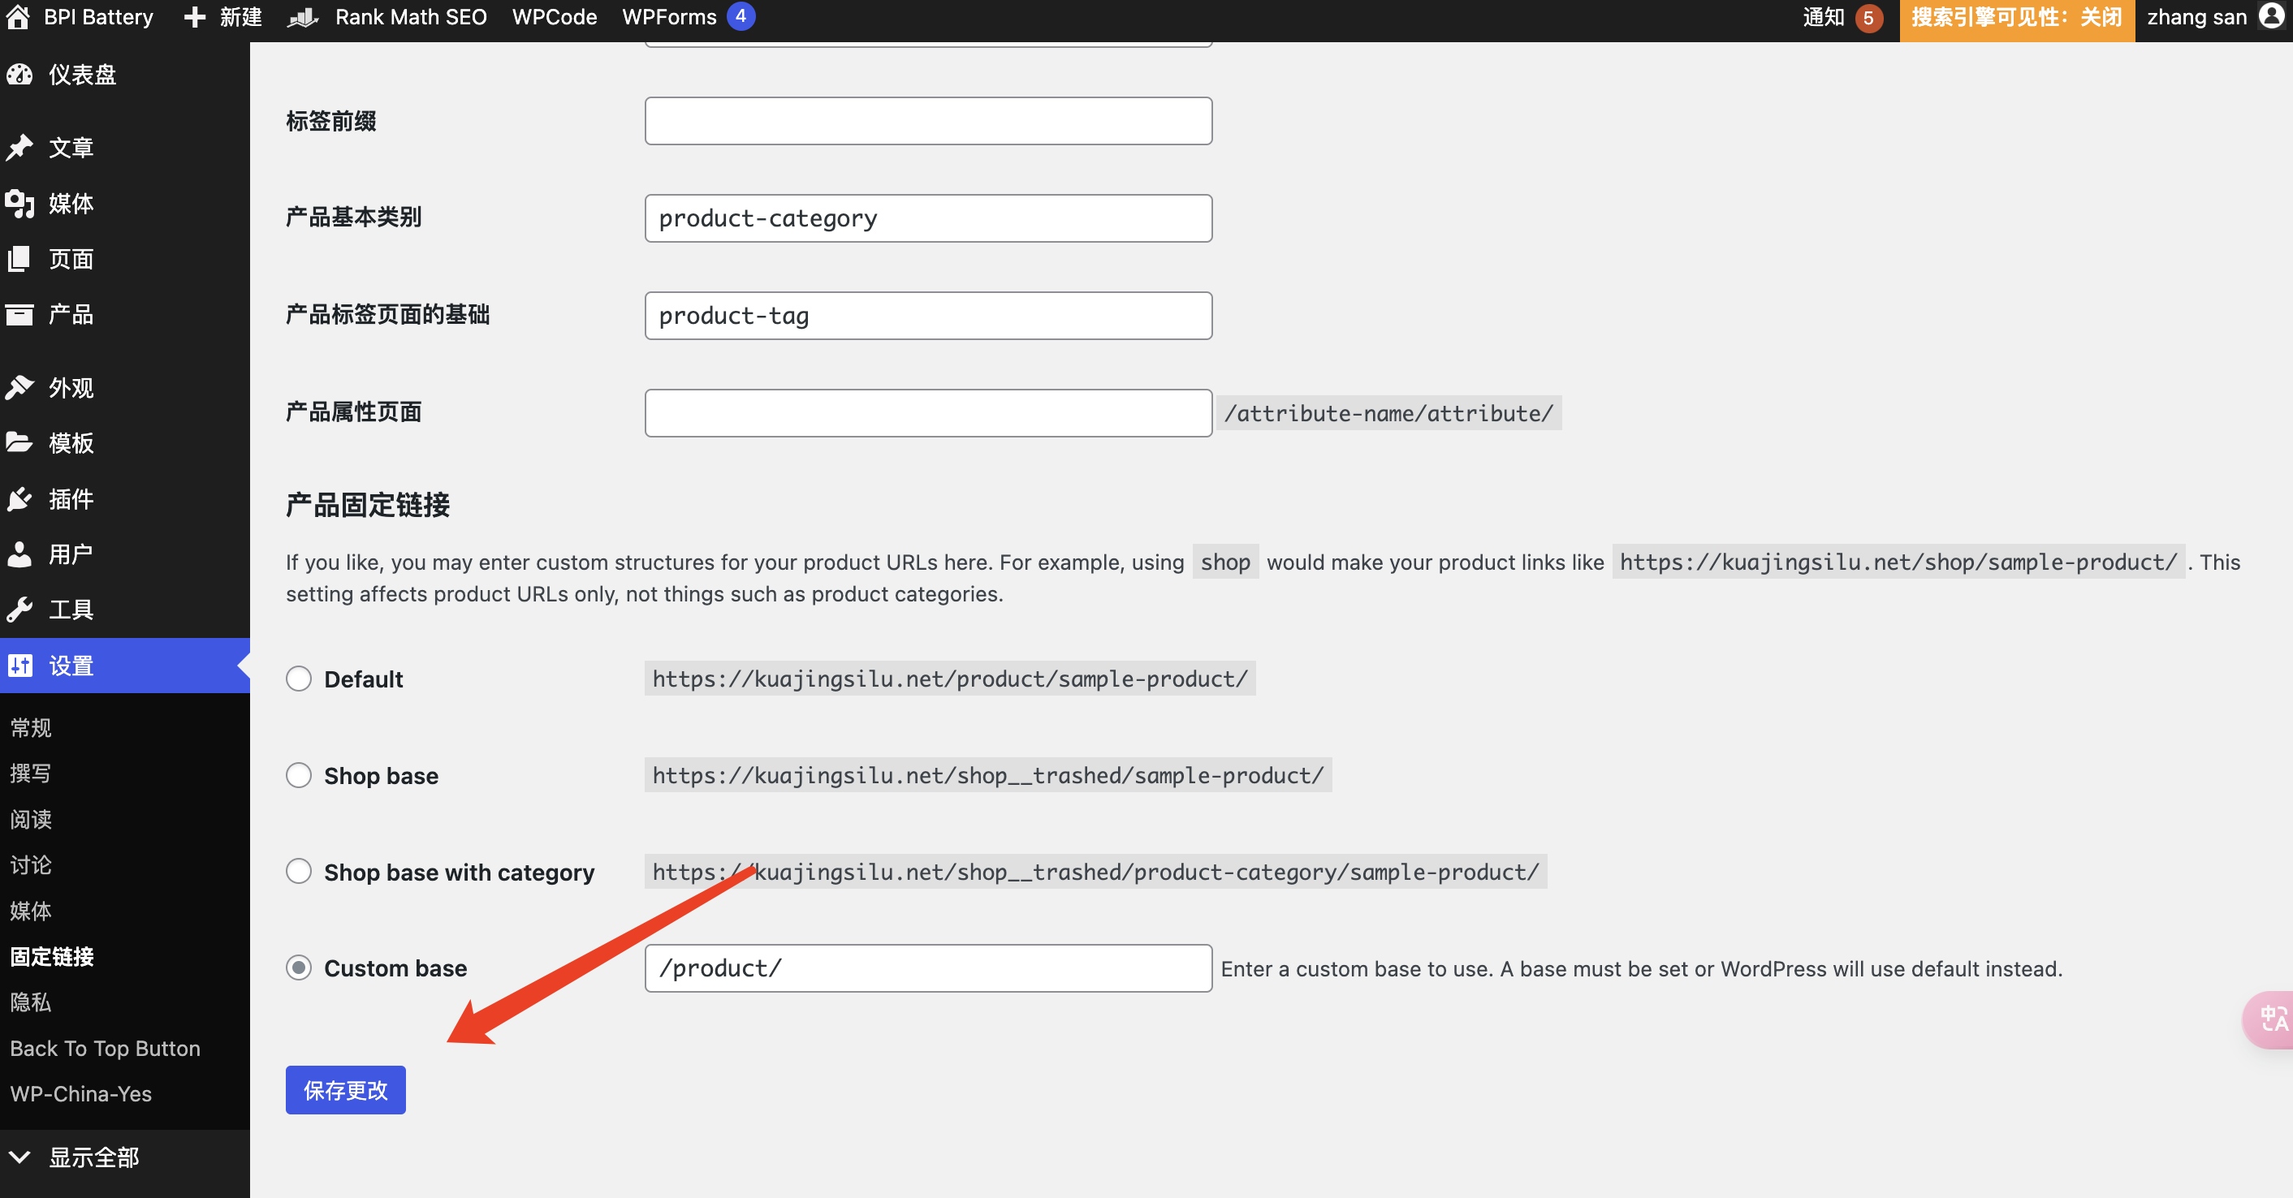
Task: Click the 媒体 media icon in sidebar
Action: 19,204
